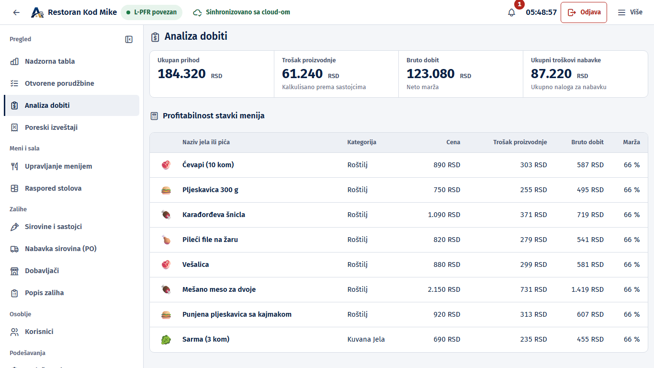The height and width of the screenshot is (368, 654).
Task: Go back using the arrow icon
Action: click(16, 12)
